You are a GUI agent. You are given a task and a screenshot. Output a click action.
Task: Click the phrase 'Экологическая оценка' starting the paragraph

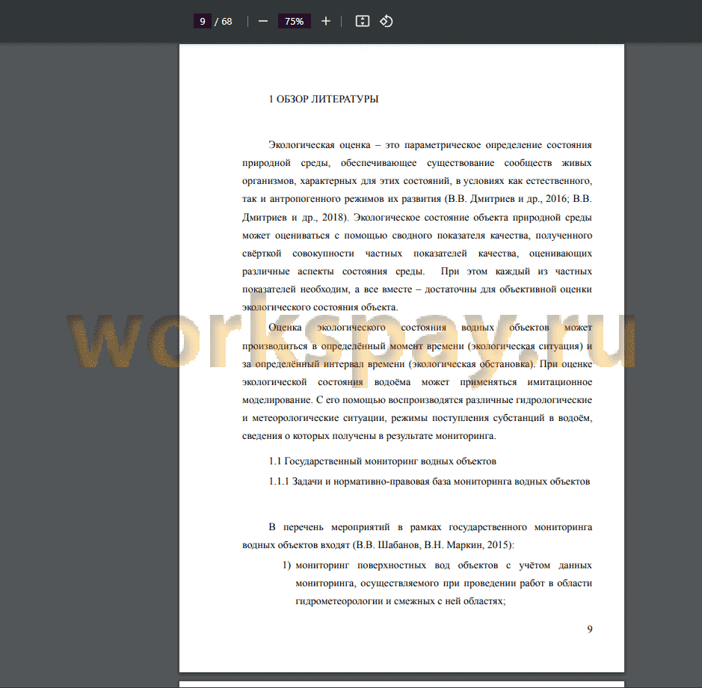click(319, 145)
